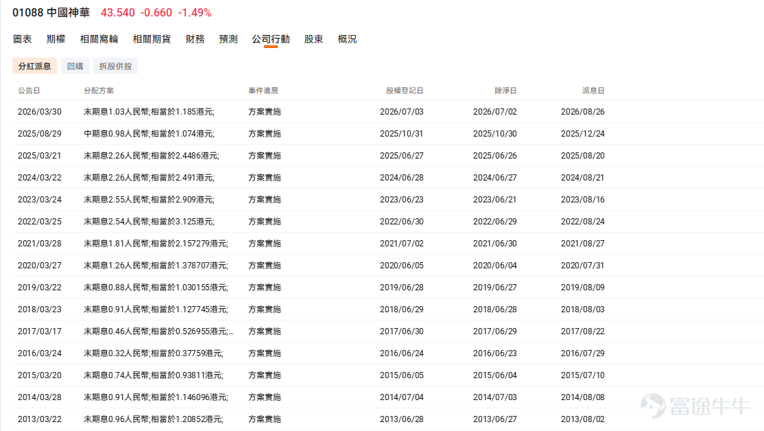
Task: Select announcement date 2025/03/21
Action: pyautogui.click(x=40, y=156)
